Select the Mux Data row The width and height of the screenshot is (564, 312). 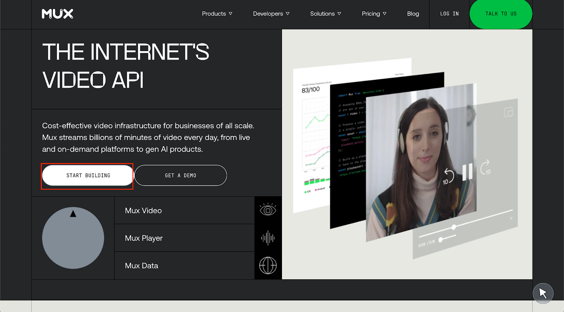(x=184, y=266)
